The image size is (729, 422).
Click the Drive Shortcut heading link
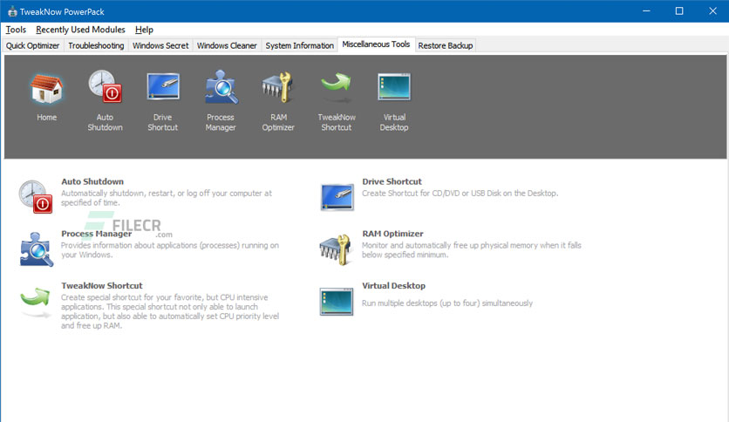coord(392,181)
